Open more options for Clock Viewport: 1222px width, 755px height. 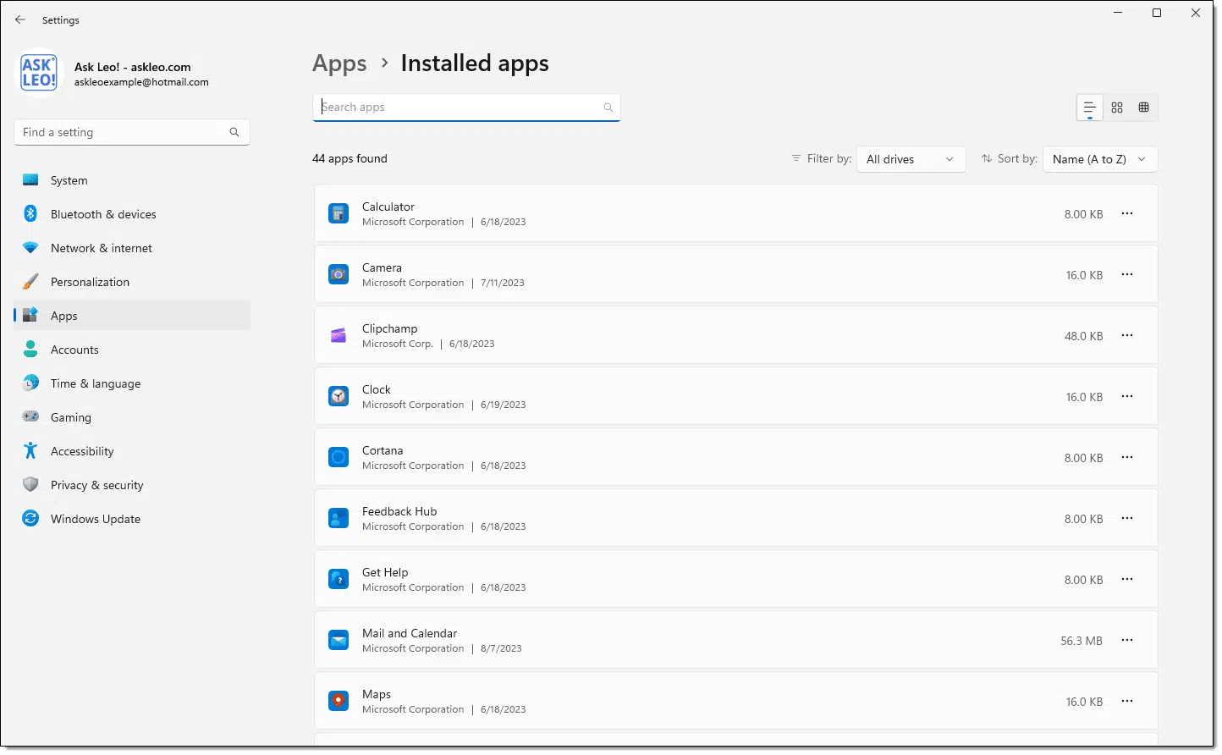coord(1127,396)
